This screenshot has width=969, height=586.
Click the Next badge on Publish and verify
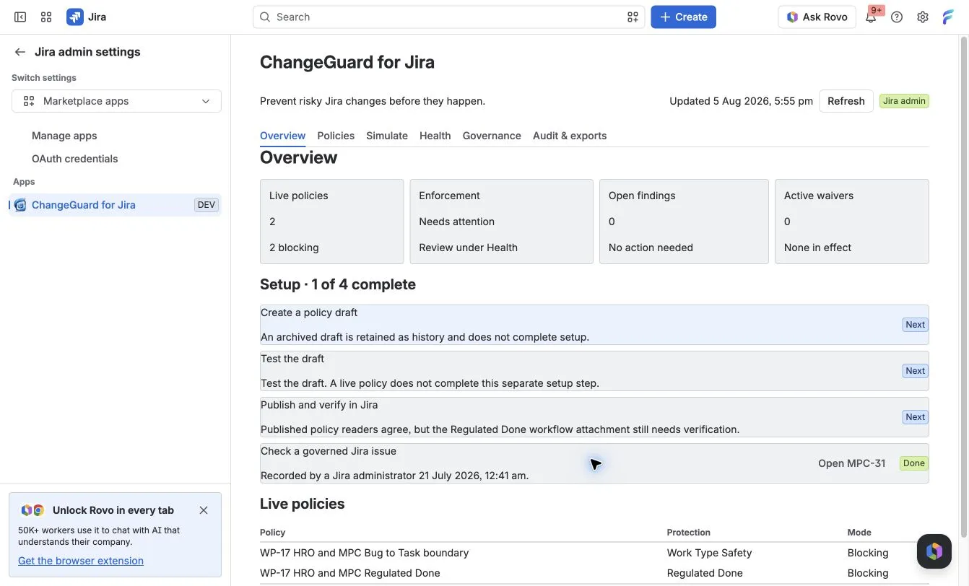coord(915,417)
